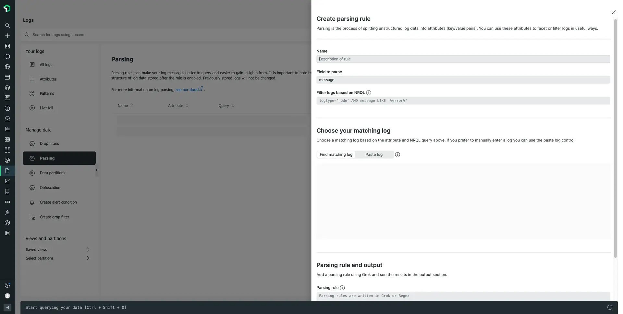Viewport: 623px width, 314px height.
Task: Open All logs
Action: [x=59, y=65]
